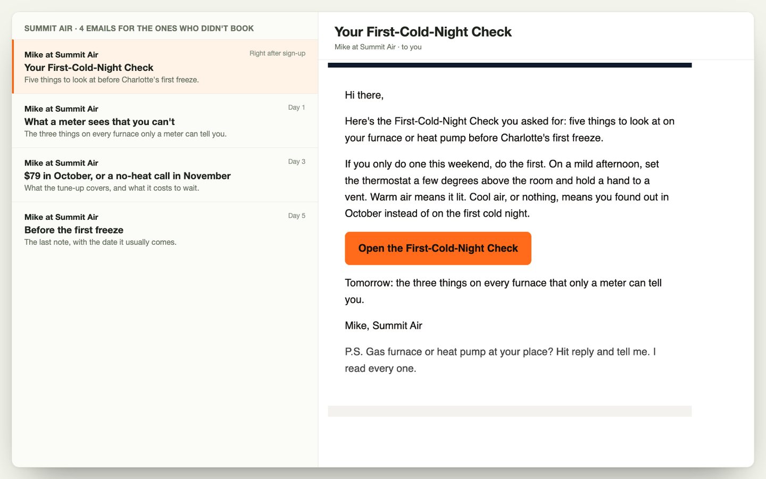
Task: Click the sidebar heading 'Summit Air · 4 emails'
Action: pyautogui.click(x=139, y=28)
